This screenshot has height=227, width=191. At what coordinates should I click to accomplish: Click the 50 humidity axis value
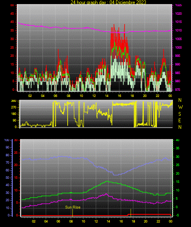tap(7, 178)
